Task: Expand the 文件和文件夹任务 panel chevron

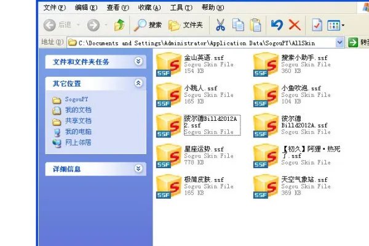Action: 138,61
